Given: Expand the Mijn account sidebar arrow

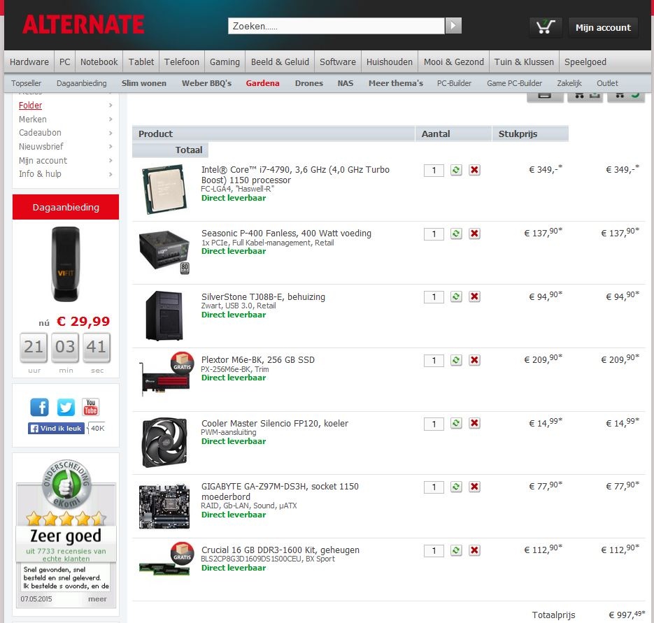Looking at the screenshot, I should 111,161.
